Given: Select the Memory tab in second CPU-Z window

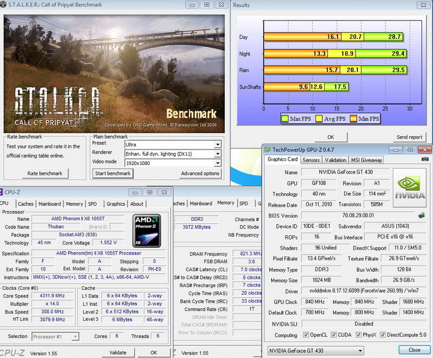Looking at the screenshot, I should (226, 203).
